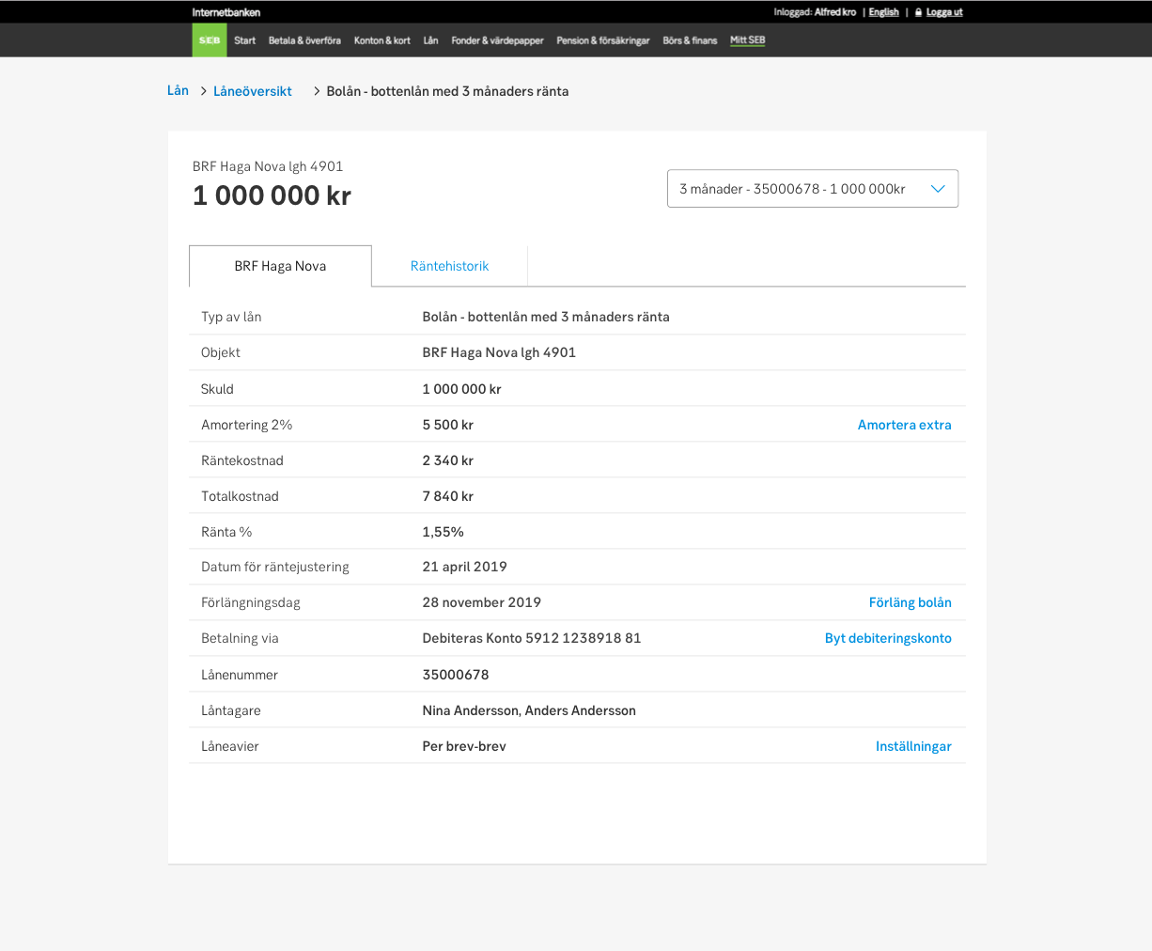Go to Fonder & värdepapper

coord(497,40)
